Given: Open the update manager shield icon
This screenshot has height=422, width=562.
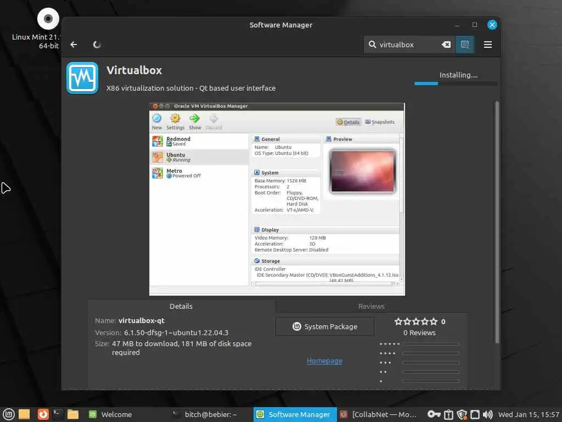Looking at the screenshot, I should click(462, 415).
